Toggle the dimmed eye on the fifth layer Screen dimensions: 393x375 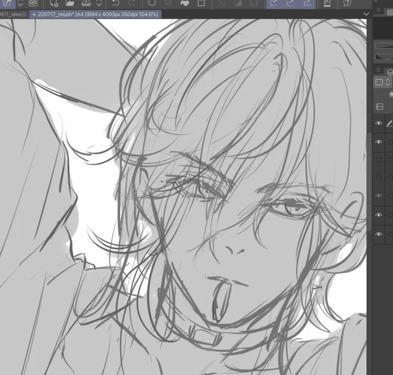click(x=379, y=196)
